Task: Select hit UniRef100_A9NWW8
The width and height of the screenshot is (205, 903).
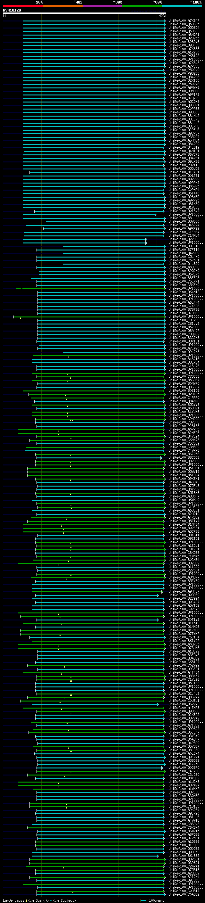Action: click(184, 88)
